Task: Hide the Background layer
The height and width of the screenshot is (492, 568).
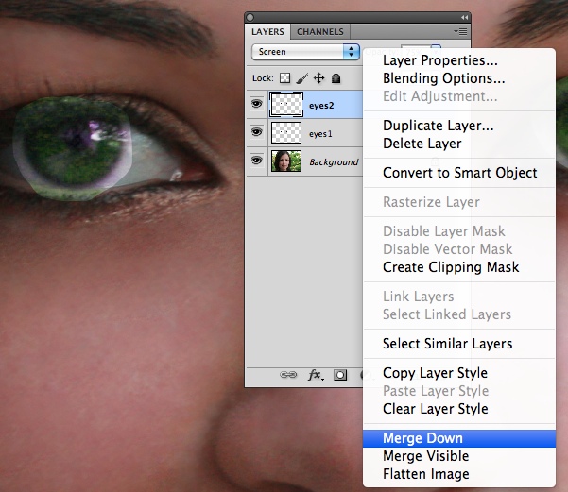Action: [257, 160]
